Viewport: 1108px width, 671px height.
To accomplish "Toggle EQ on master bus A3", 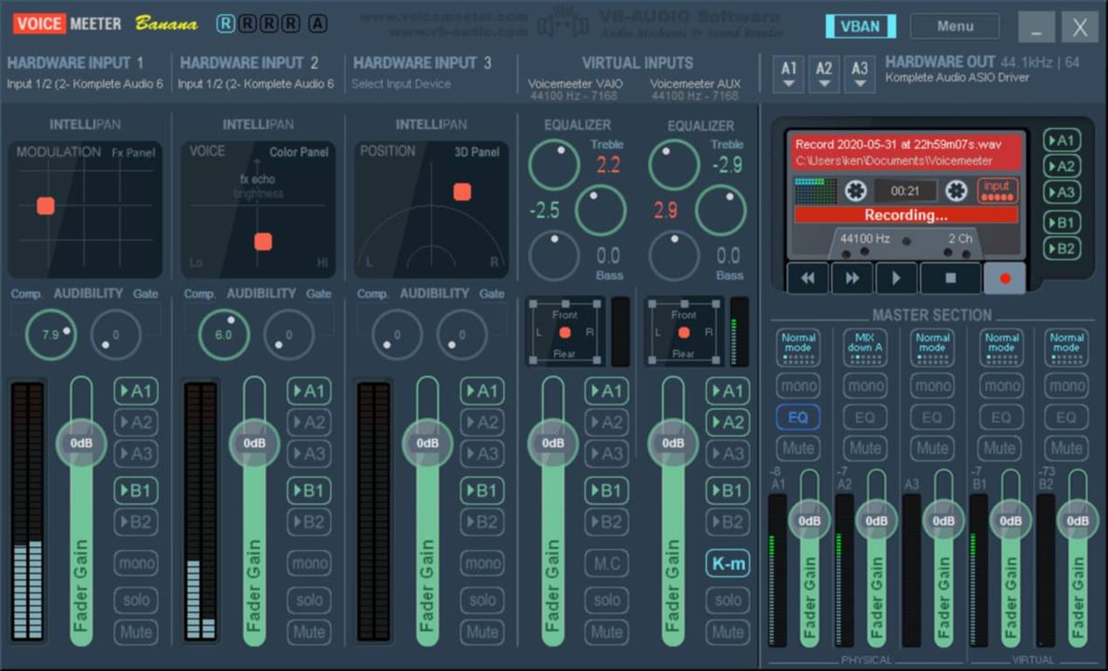I will [932, 418].
